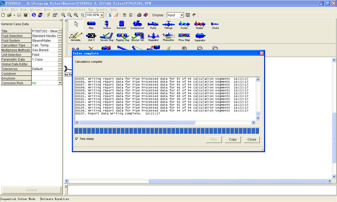Click the Zoom out magnifier icon

(x=70, y=15)
